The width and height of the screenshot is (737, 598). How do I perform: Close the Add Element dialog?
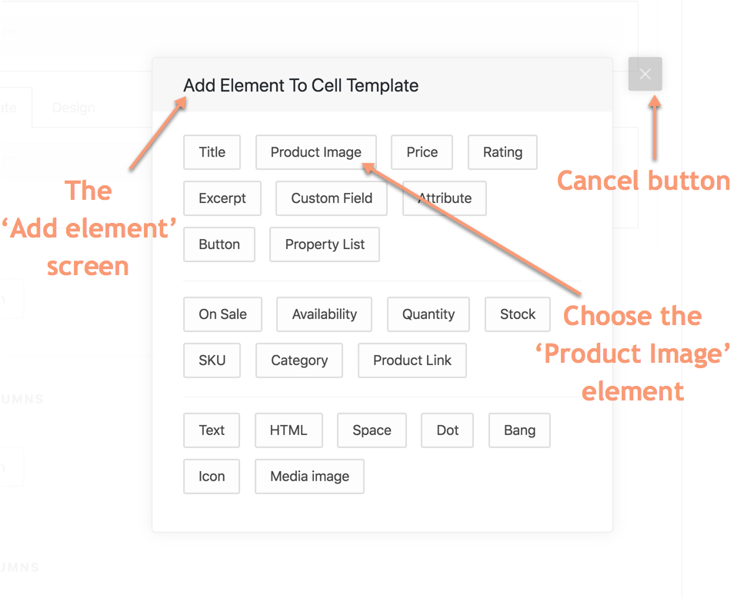pos(645,74)
